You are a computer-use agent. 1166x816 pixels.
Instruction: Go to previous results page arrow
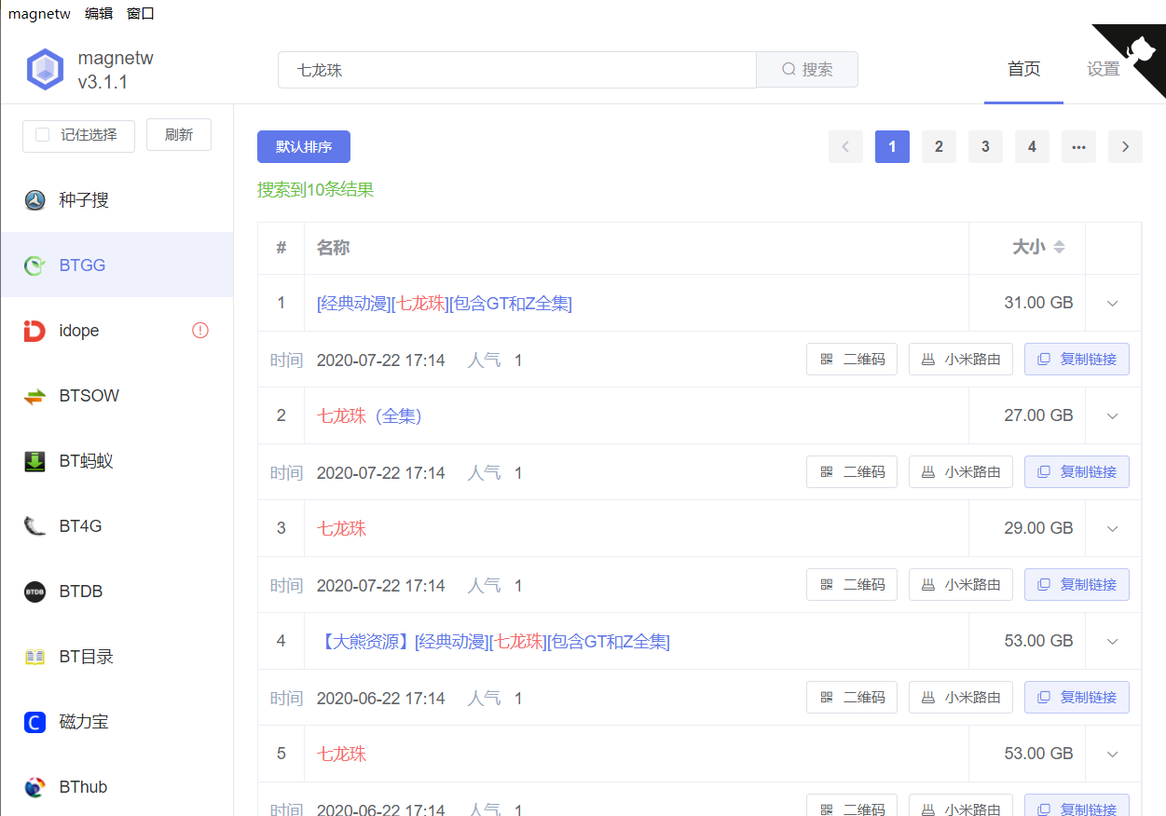[x=845, y=146]
